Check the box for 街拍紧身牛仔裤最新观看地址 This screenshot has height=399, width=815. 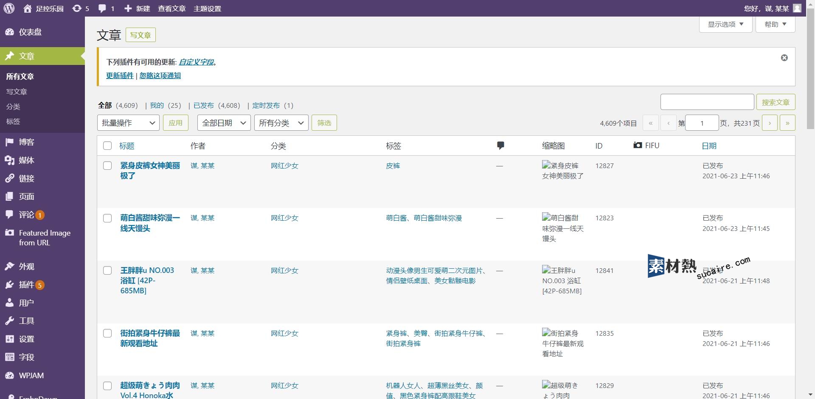[107, 333]
